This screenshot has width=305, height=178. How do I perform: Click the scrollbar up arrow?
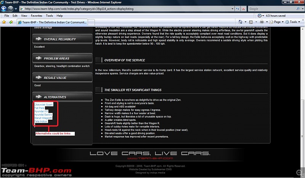302,29
